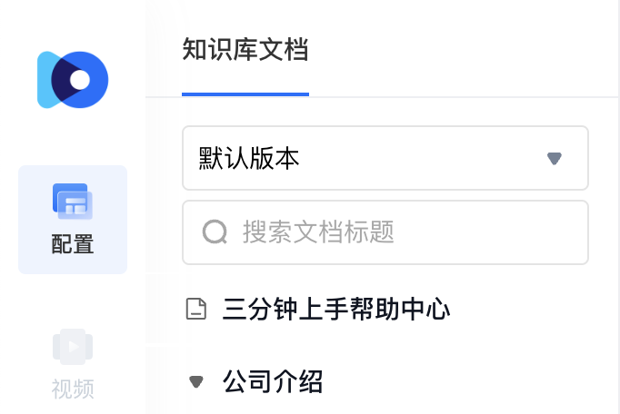The height and width of the screenshot is (414, 620).
Task: Click the magnifier search icon
Action: [215, 232]
